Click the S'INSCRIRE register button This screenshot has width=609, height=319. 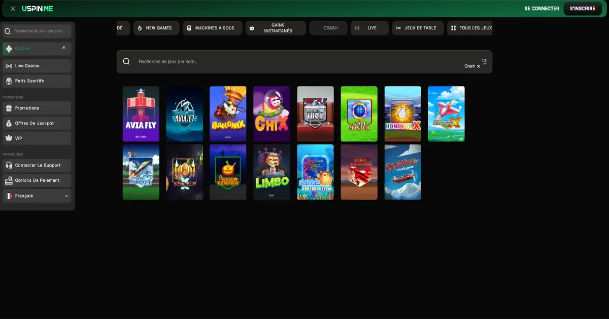(583, 9)
